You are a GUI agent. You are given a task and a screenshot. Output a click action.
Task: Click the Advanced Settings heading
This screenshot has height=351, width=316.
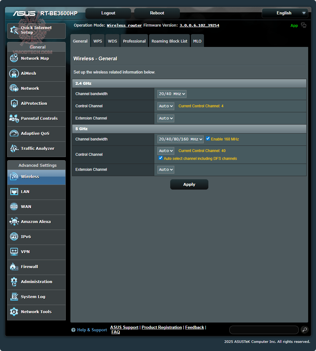tap(38, 165)
